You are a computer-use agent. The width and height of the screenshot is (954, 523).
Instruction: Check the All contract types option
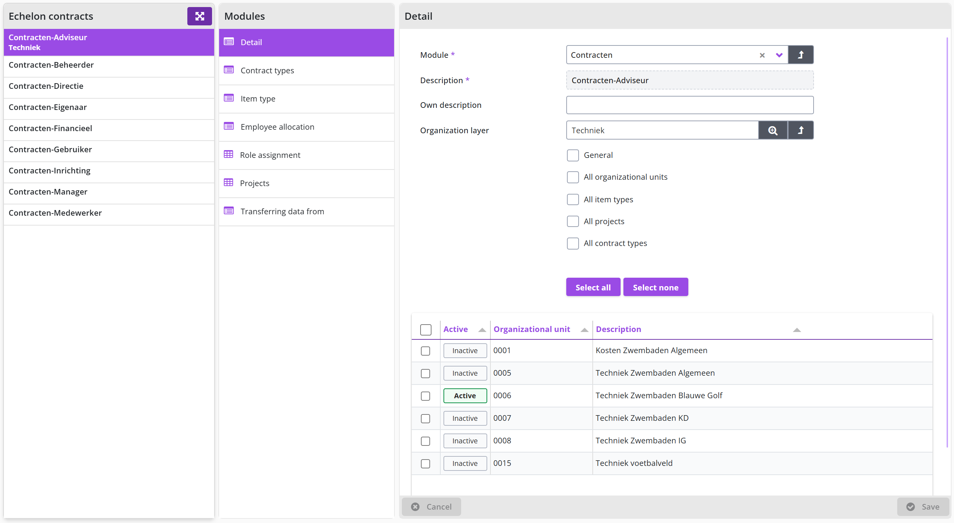[573, 244]
